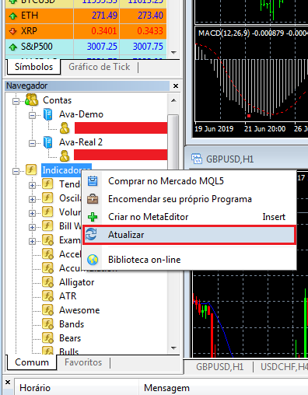Collapse the Contas tree node

pos(16,101)
